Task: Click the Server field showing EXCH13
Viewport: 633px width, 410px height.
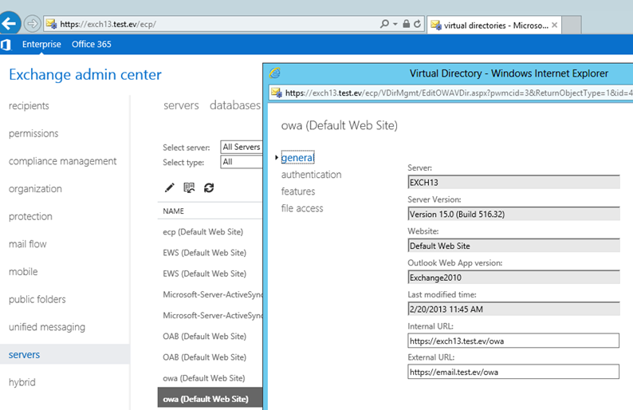Action: [x=513, y=182]
